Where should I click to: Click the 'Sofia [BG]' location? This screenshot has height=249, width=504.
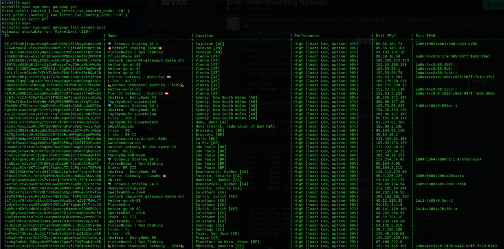coord(207,139)
